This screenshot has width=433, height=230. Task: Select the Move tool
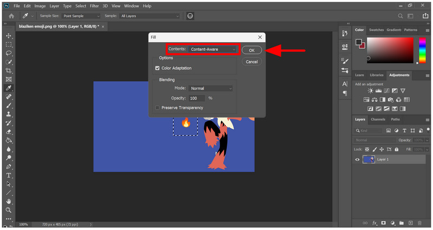pos(9,36)
